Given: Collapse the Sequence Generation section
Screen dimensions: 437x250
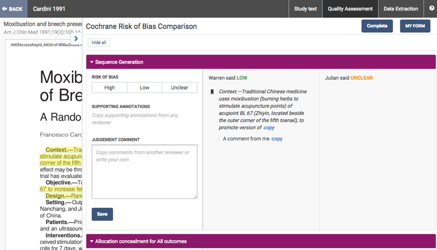Looking at the screenshot, I should tap(92, 62).
